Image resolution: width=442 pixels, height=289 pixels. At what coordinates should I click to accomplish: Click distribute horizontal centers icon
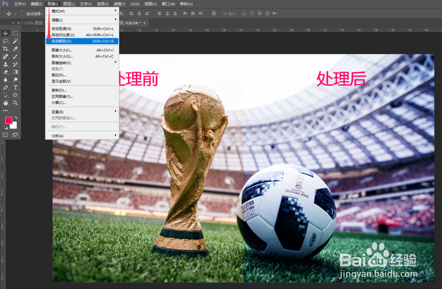pyautogui.click(x=193, y=13)
